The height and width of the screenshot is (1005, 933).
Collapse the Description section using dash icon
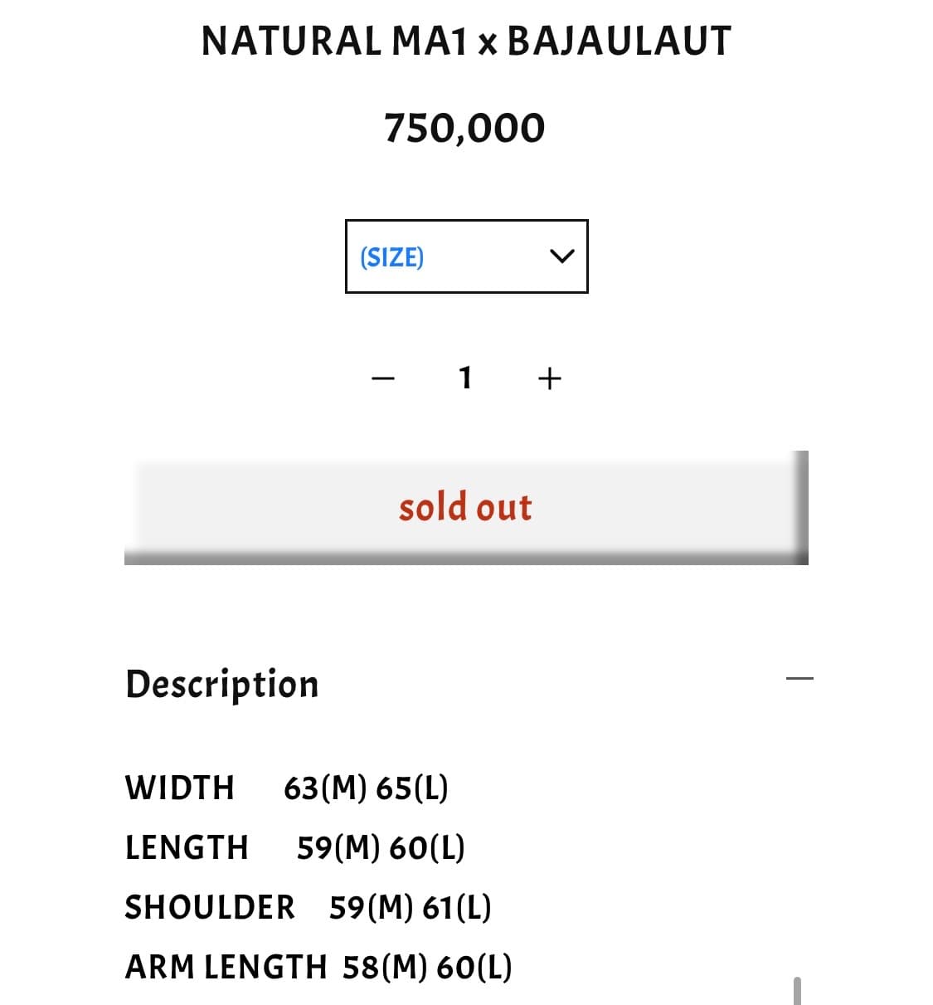799,679
